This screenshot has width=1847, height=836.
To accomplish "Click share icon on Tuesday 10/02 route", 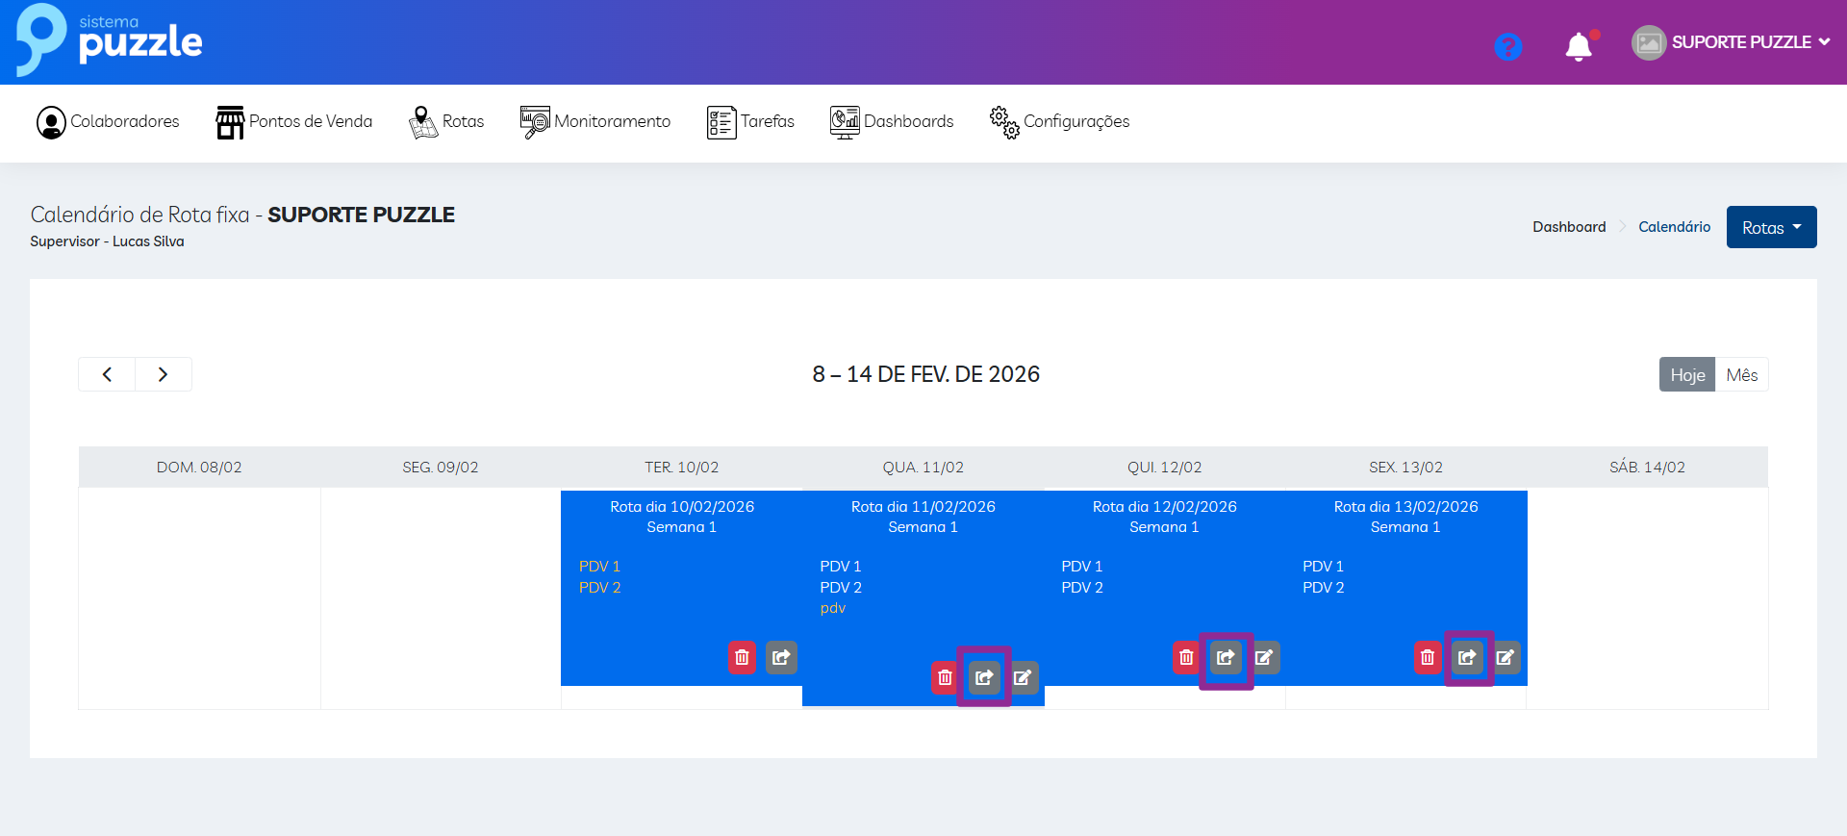I will tap(781, 657).
